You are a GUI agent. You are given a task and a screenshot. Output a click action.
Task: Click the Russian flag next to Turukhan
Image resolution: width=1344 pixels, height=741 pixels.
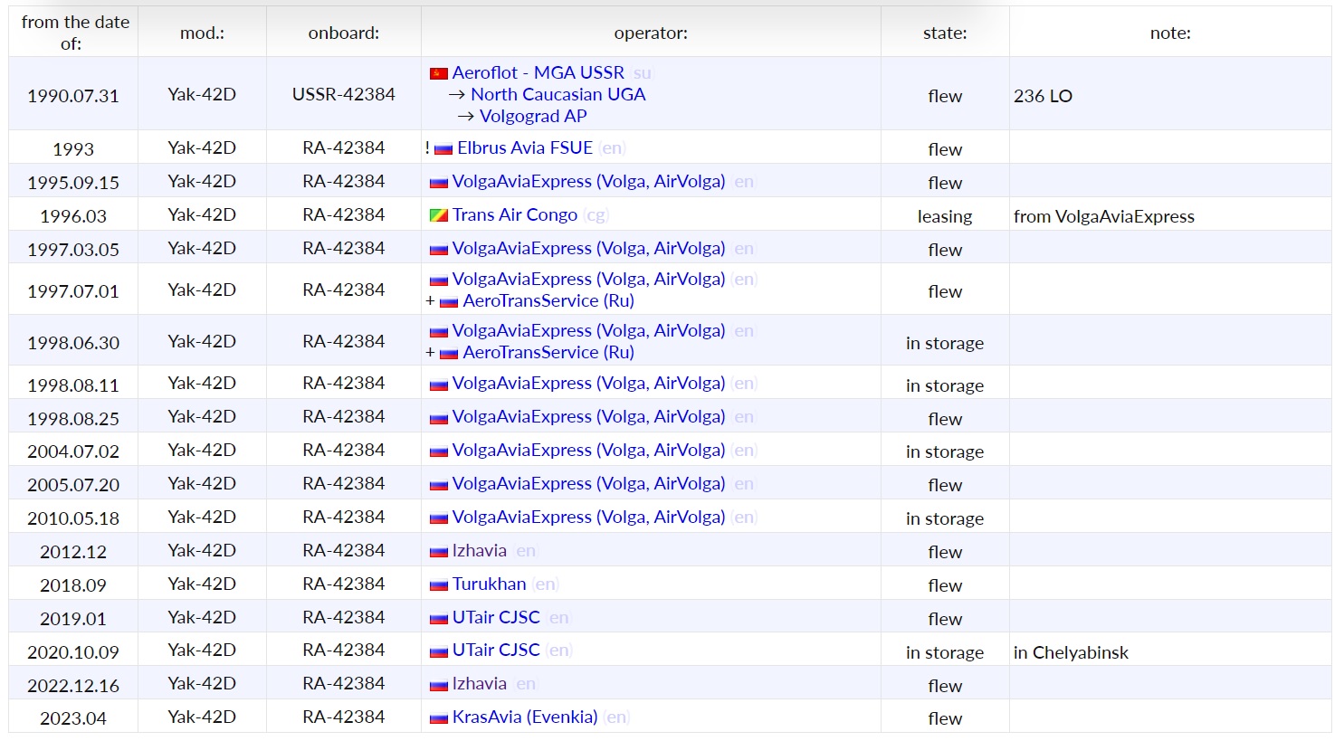pos(439,584)
